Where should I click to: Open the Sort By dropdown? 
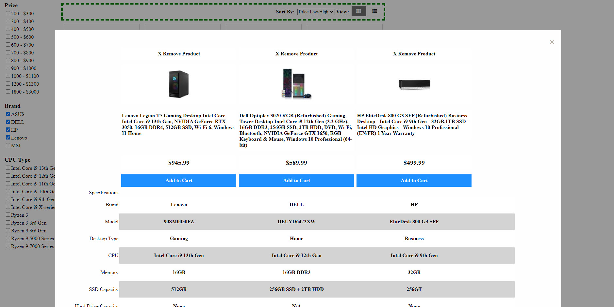point(316,12)
